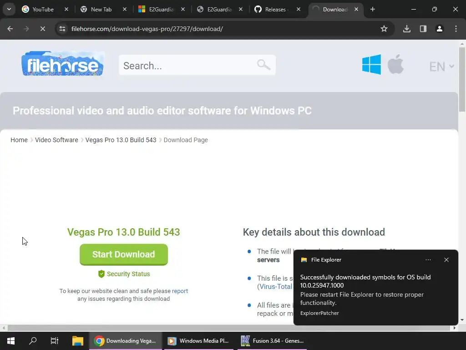Select the Apple Mac platform icon
The image size is (466, 350).
tap(395, 64)
